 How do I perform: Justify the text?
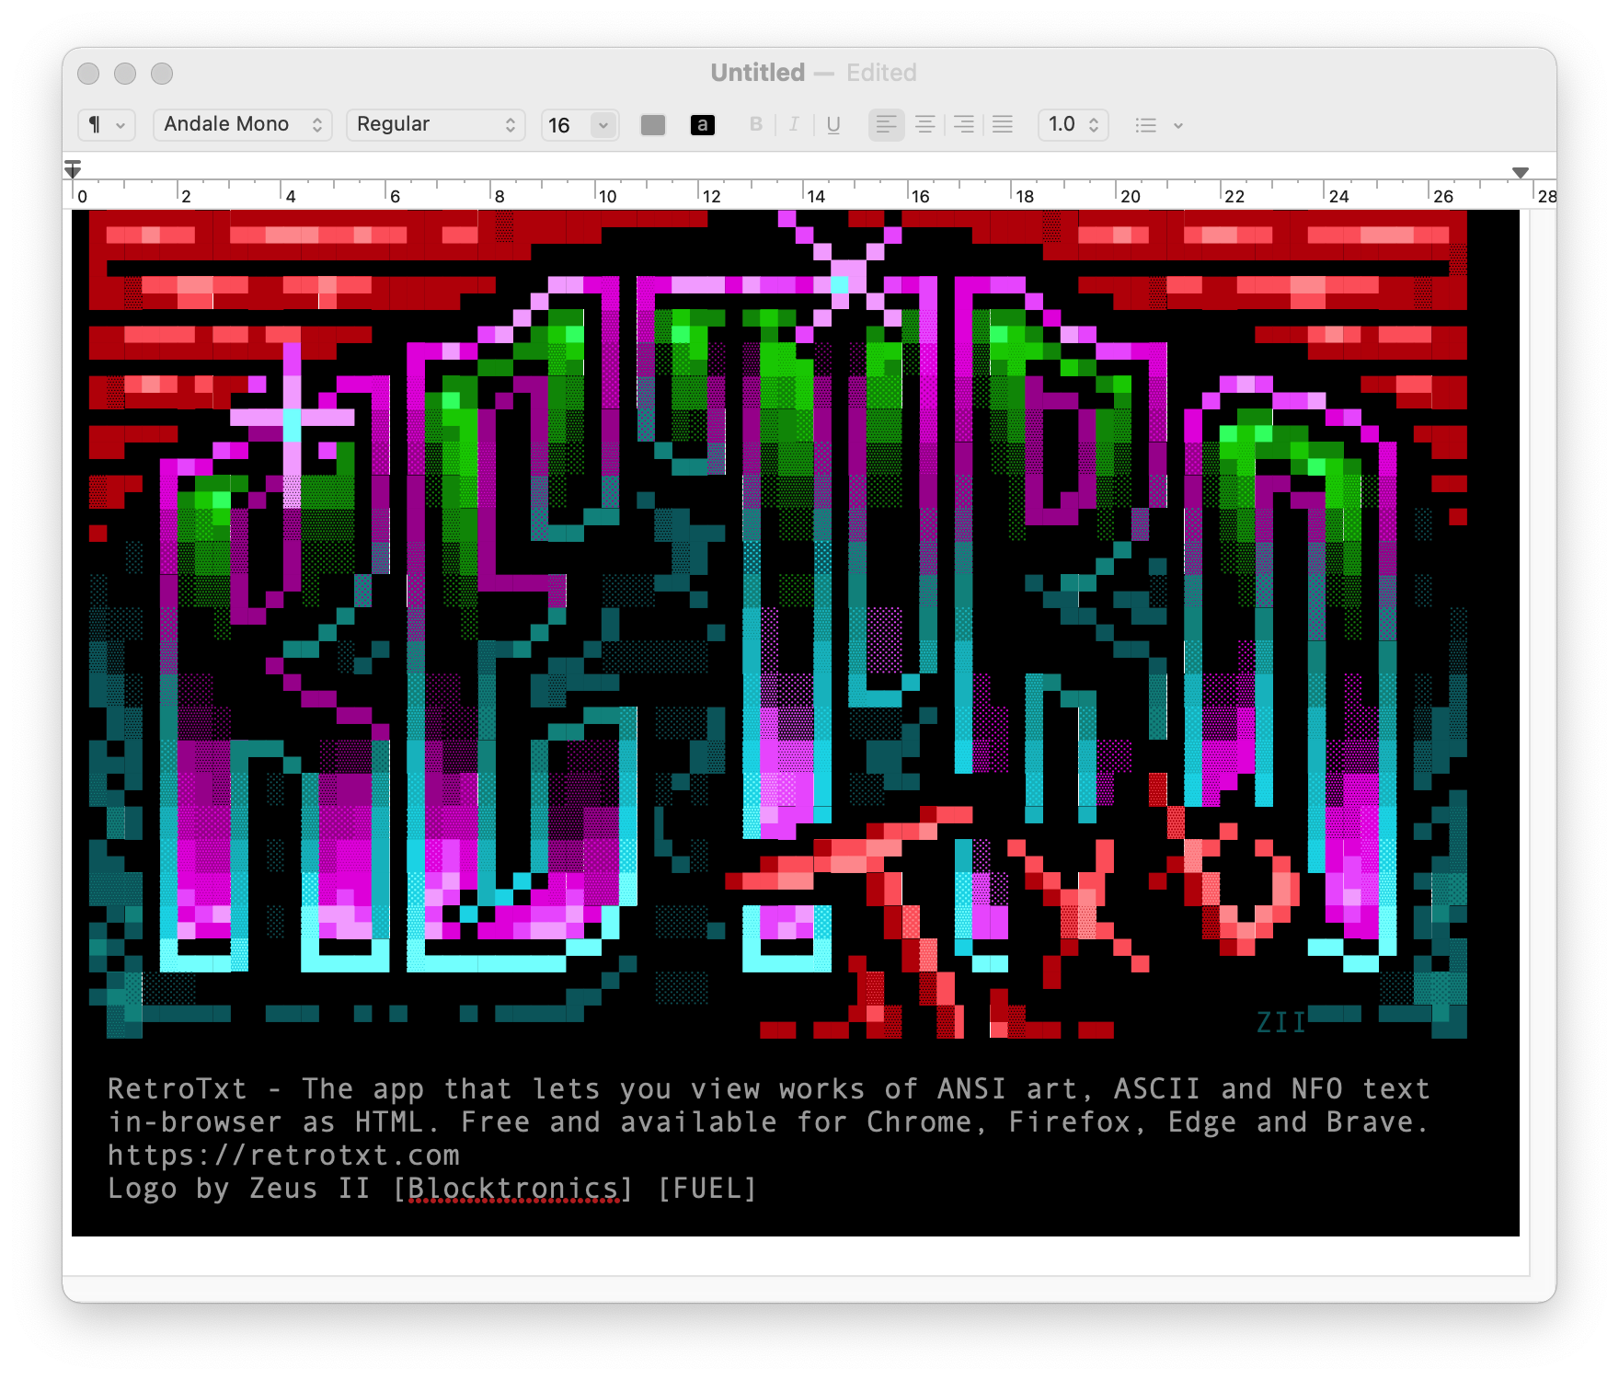pos(1003,124)
